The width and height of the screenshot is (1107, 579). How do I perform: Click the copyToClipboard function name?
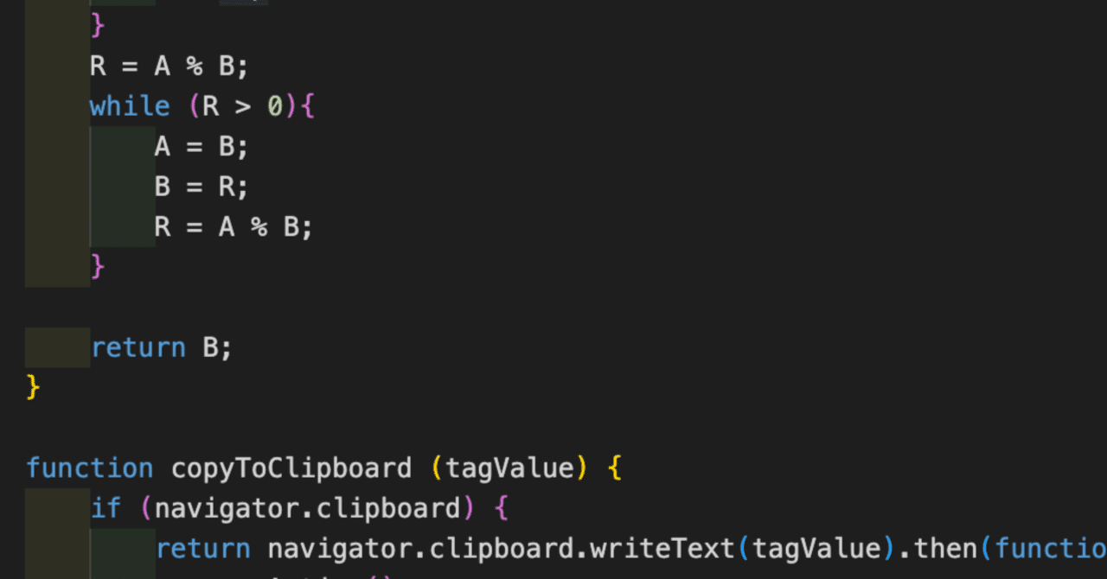click(291, 468)
